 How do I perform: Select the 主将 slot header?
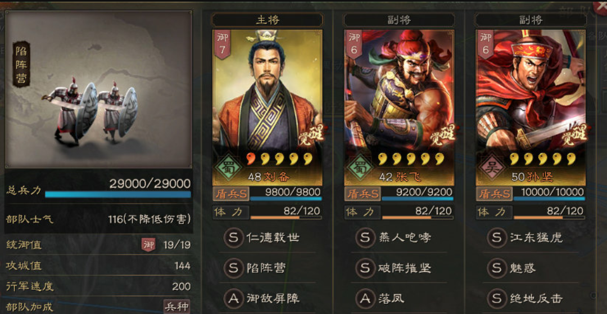pos(268,20)
